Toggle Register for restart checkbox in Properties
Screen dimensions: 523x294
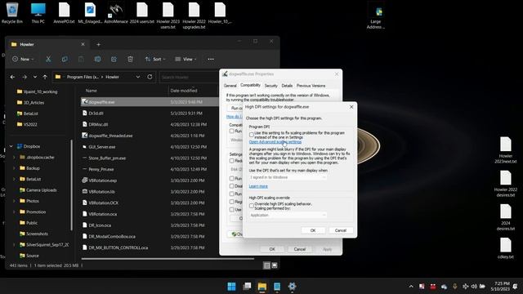pyautogui.click(x=231, y=202)
